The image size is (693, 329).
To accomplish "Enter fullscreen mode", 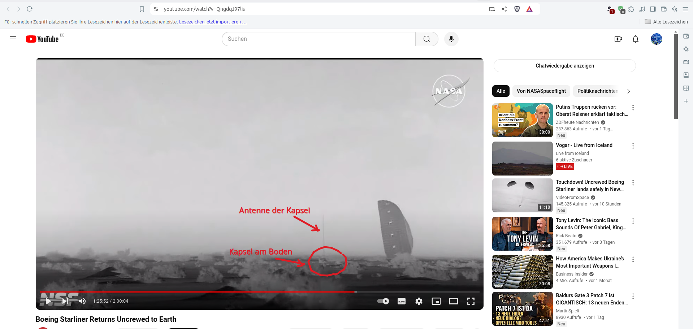I will [471, 301].
